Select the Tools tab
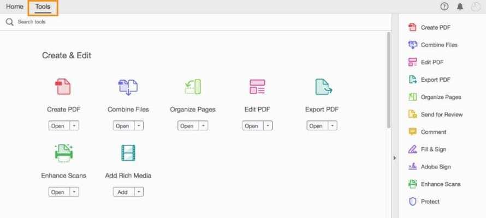 [x=43, y=7]
